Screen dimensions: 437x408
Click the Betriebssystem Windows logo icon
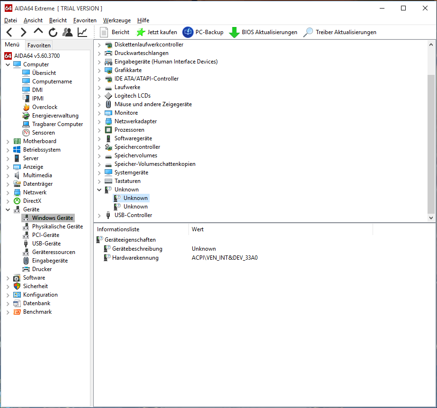tap(17, 150)
